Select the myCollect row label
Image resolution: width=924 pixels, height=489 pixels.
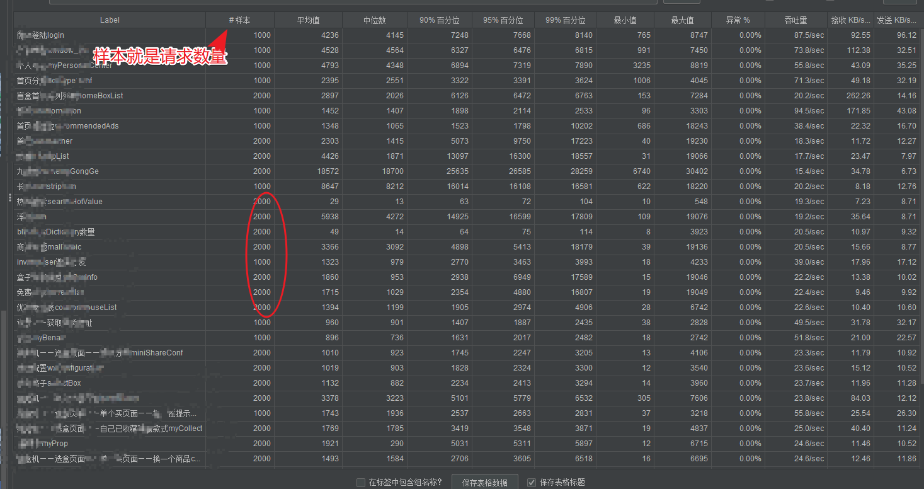tap(110, 429)
